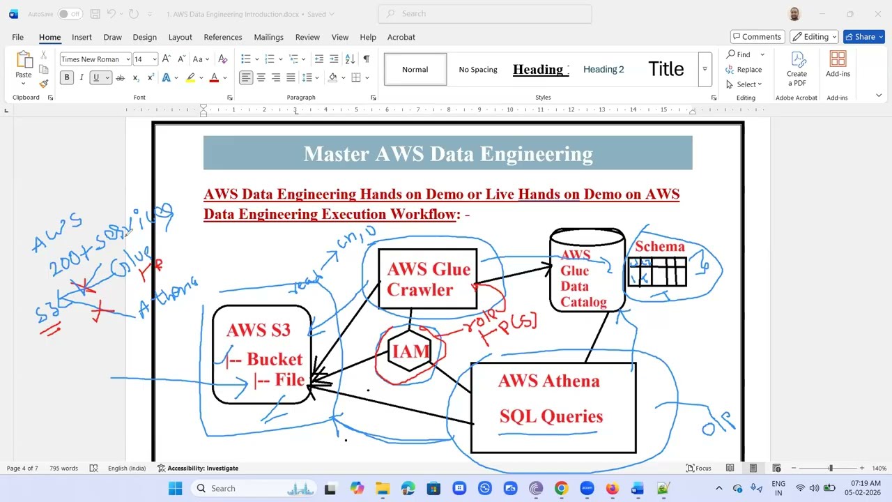The width and height of the screenshot is (892, 502).
Task: Open the bullets list dropdown arrow
Action: pos(257,59)
